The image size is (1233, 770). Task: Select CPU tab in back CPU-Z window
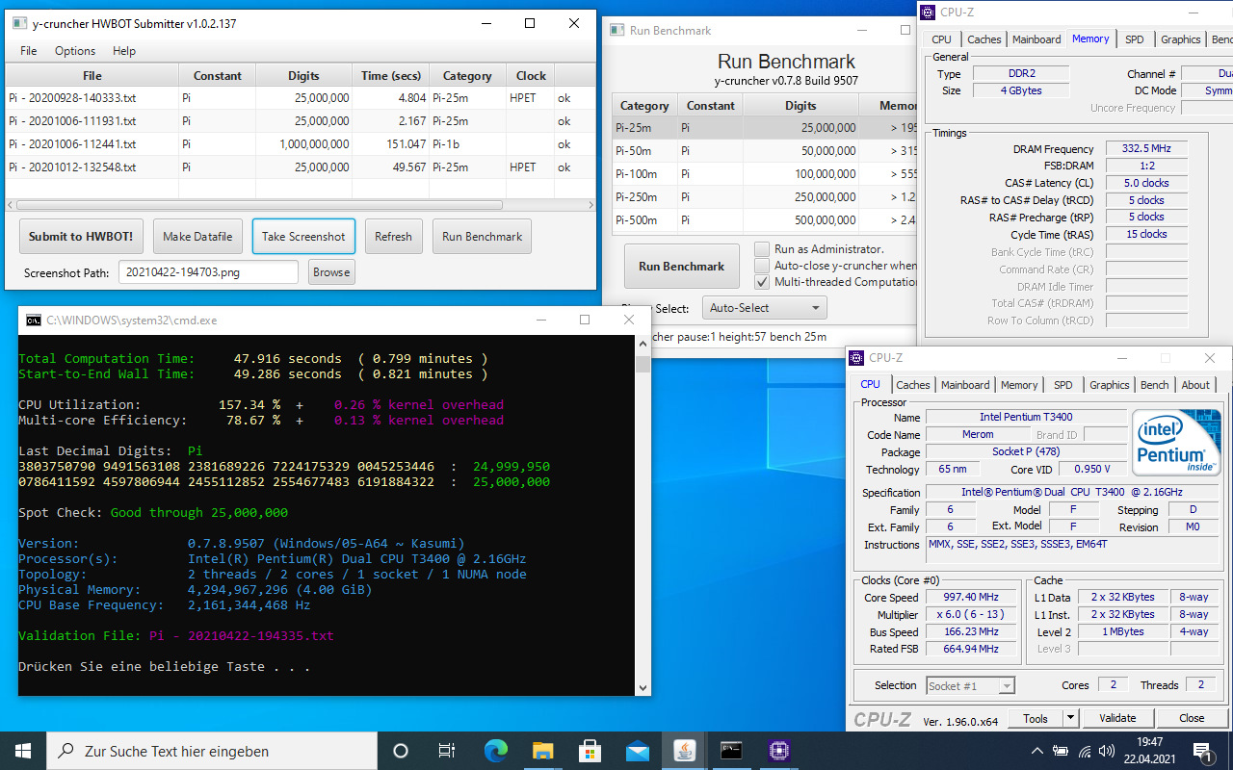[941, 39]
